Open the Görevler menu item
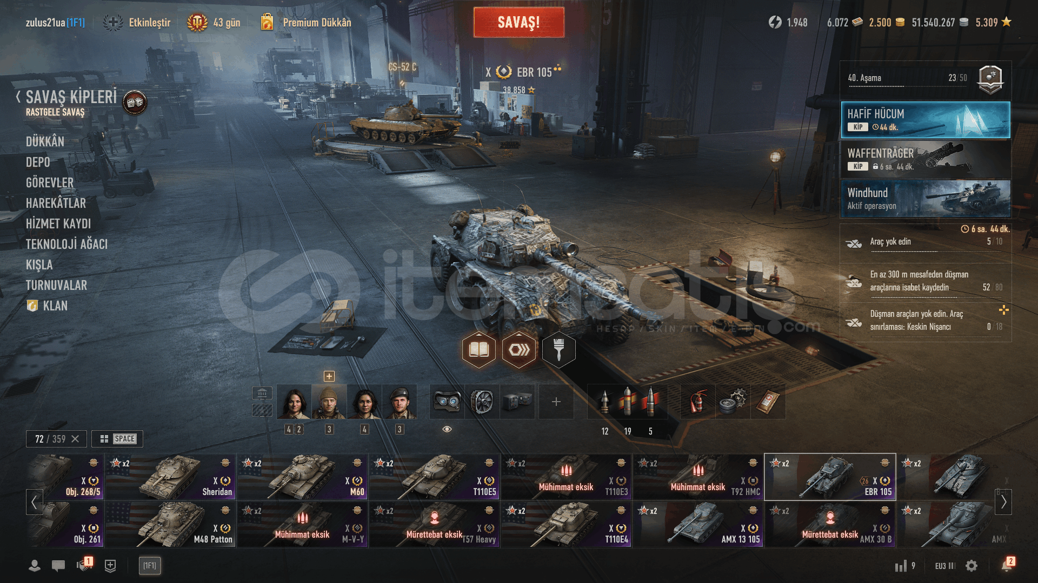1038x583 pixels. (x=50, y=182)
